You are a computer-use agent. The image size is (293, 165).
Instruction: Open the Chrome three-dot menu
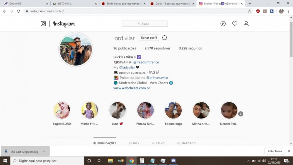click(288, 11)
